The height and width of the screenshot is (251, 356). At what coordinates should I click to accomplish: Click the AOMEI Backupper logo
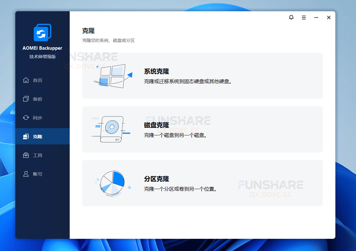42,32
